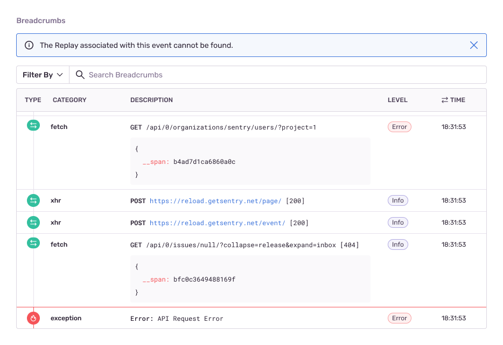Open the reload.getsentry.net/page/ link
Screen dimensions: 503x345
215,201
